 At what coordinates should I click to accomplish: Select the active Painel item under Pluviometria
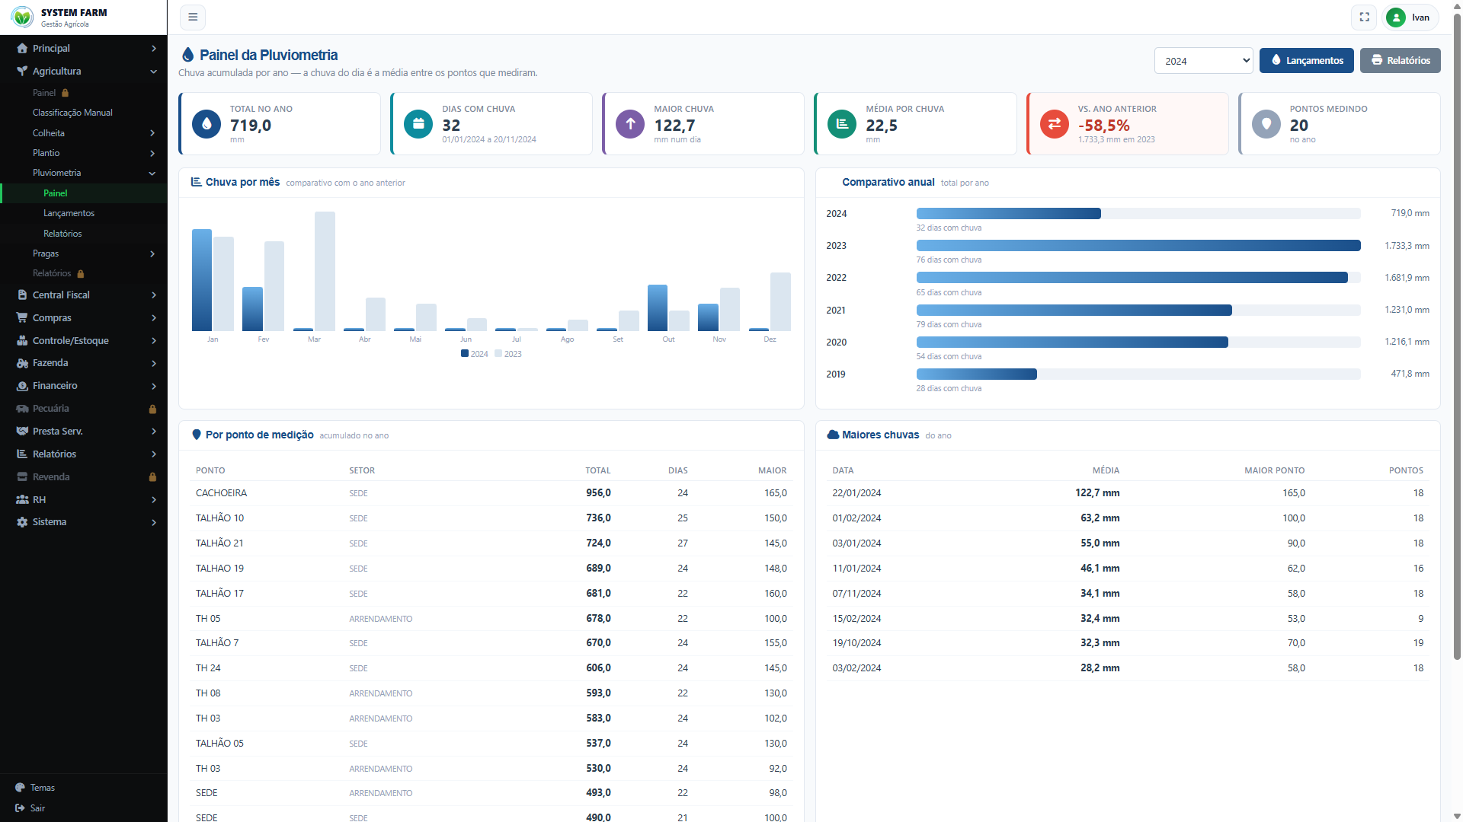(84, 193)
